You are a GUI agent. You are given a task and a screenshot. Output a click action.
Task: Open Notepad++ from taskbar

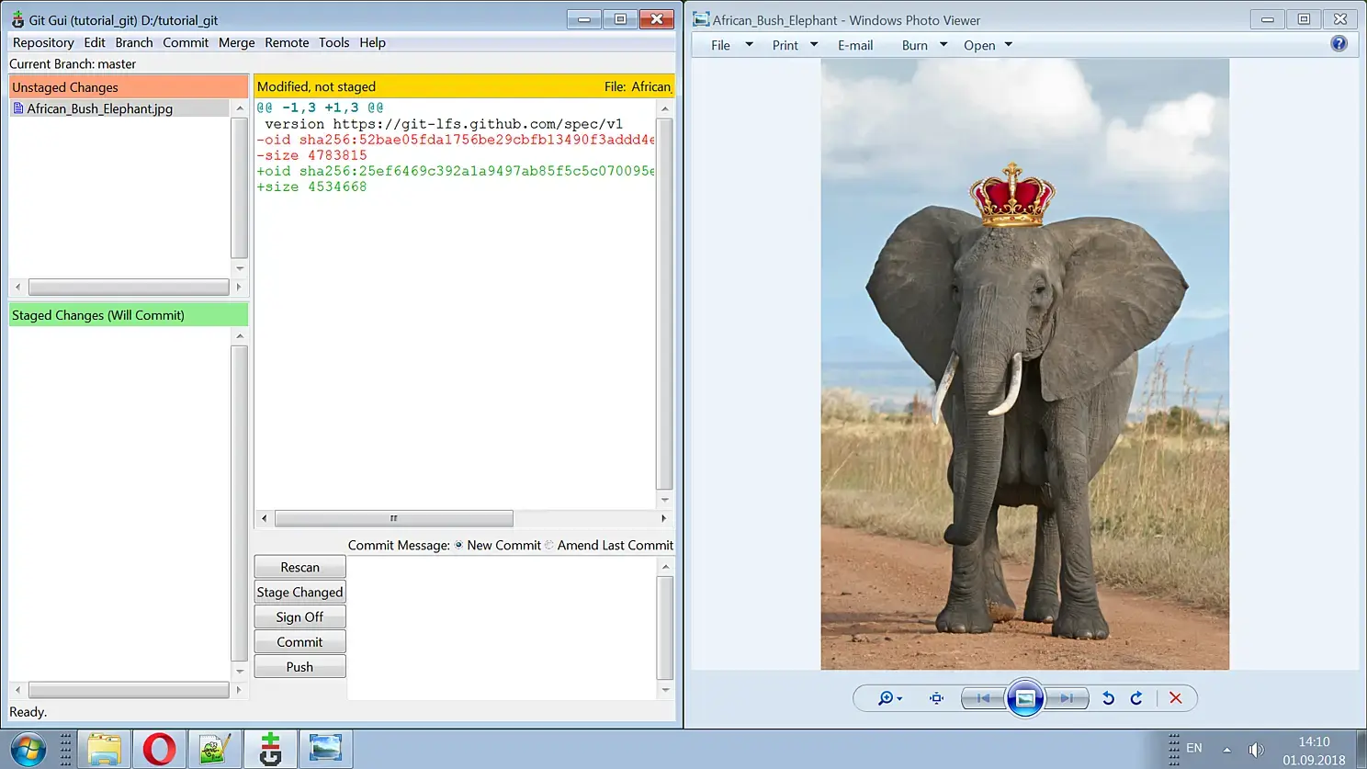214,750
